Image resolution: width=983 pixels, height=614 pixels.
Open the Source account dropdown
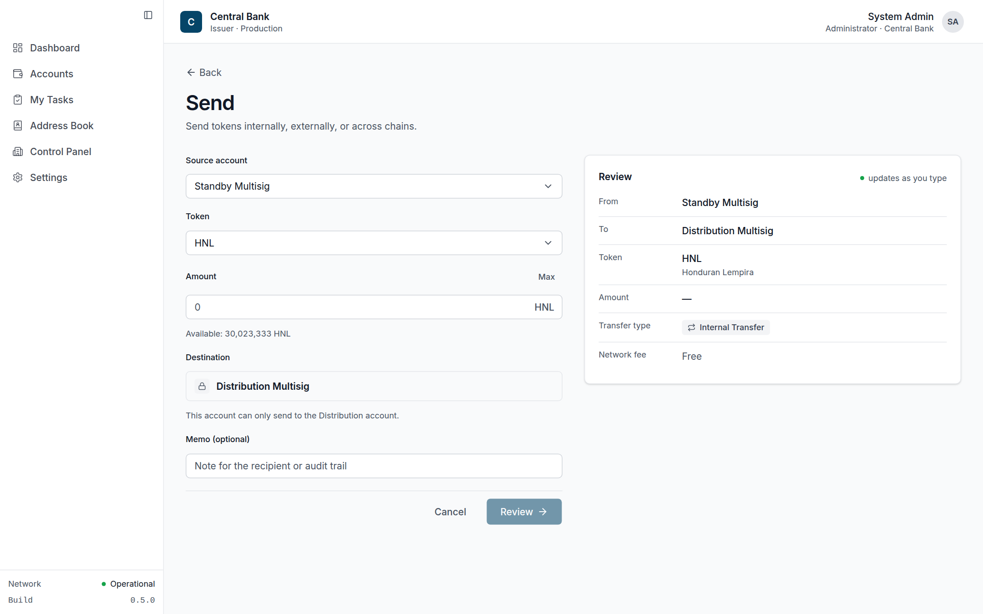click(x=374, y=186)
